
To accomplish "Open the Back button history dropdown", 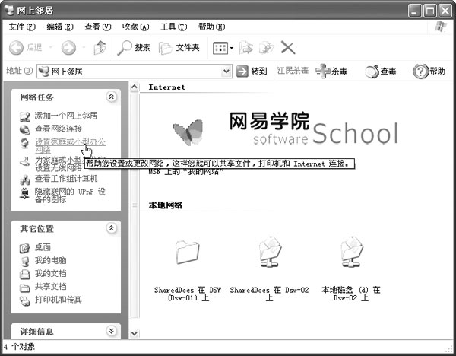I will [51, 47].
